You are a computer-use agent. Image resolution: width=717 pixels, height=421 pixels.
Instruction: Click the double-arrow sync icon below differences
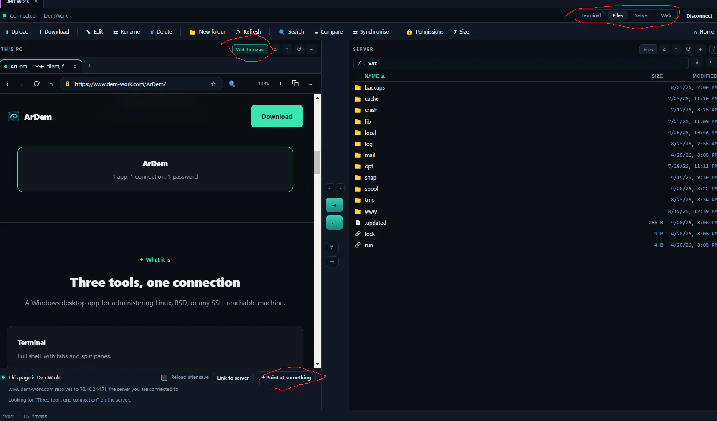tap(332, 262)
